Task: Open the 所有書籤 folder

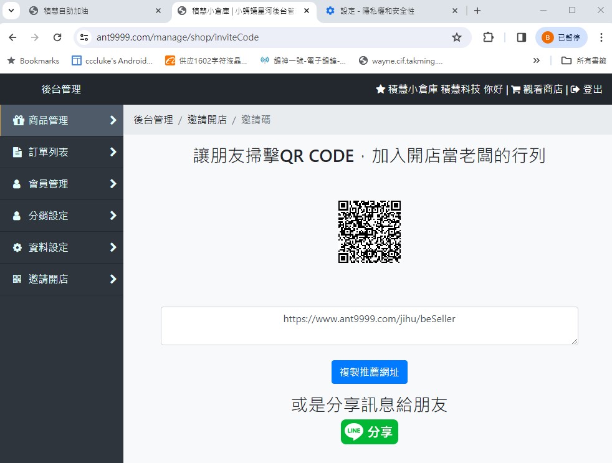Action: (x=584, y=61)
